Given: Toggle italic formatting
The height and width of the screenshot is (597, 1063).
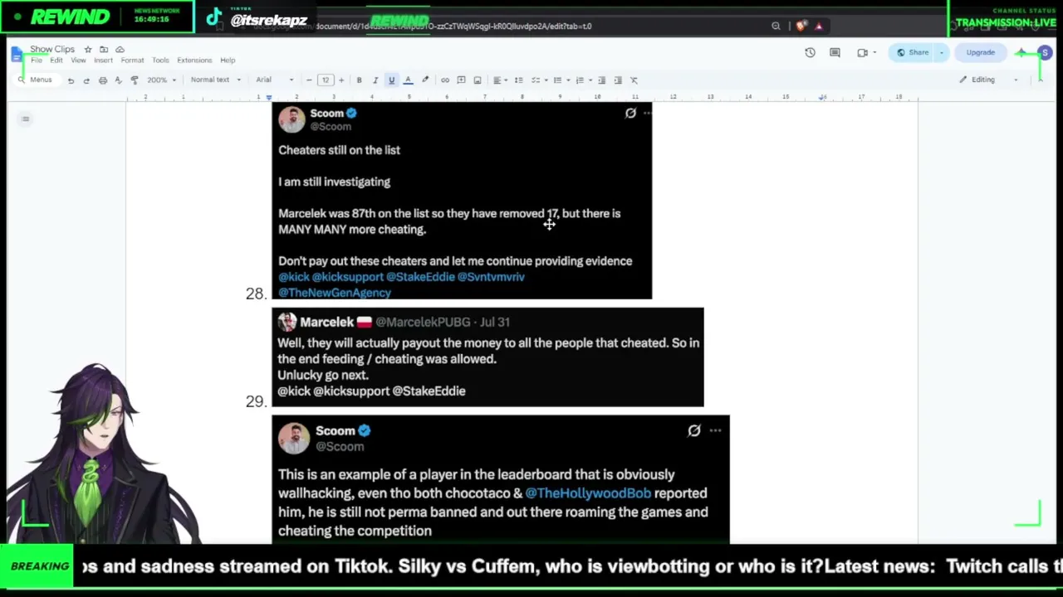Looking at the screenshot, I should (375, 80).
